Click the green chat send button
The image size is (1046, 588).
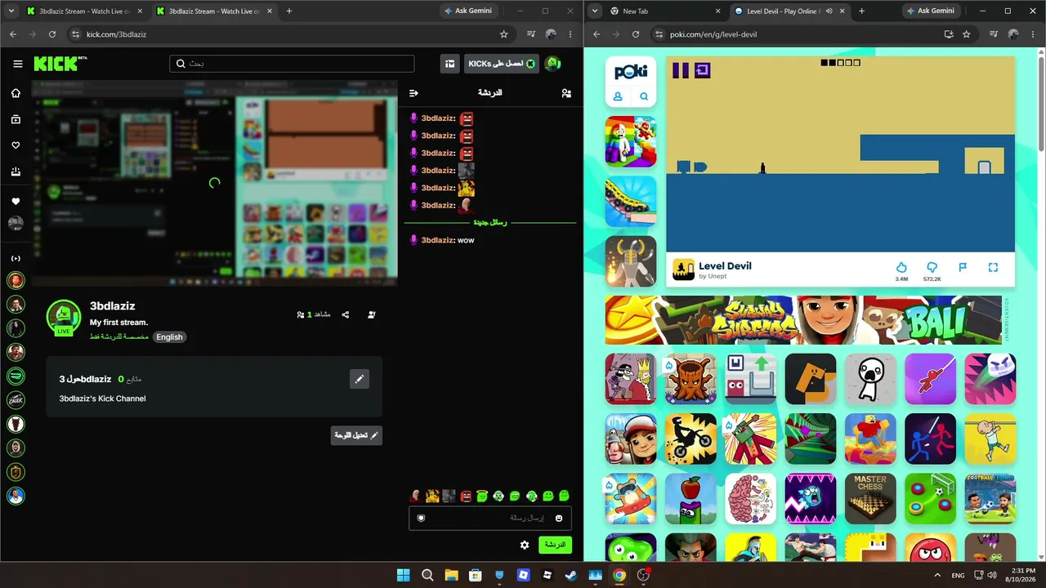(555, 545)
